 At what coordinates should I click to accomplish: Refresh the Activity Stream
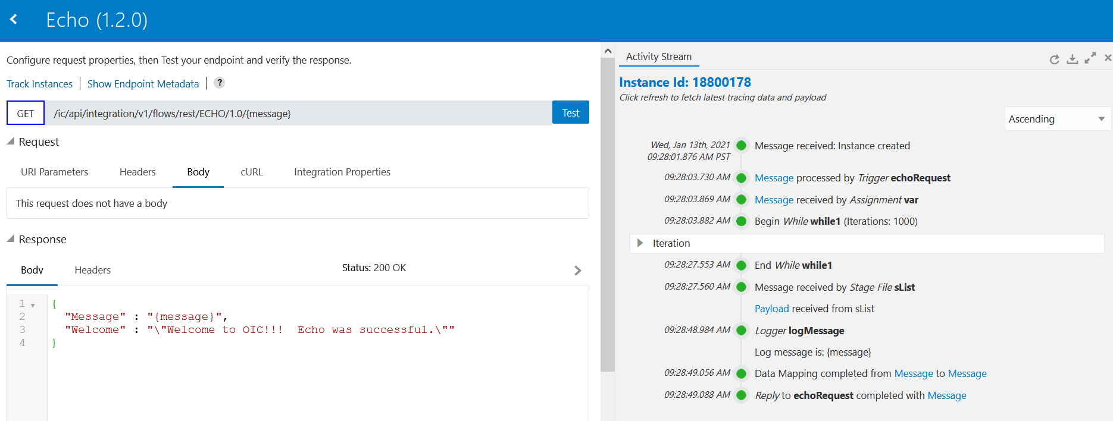1054,59
